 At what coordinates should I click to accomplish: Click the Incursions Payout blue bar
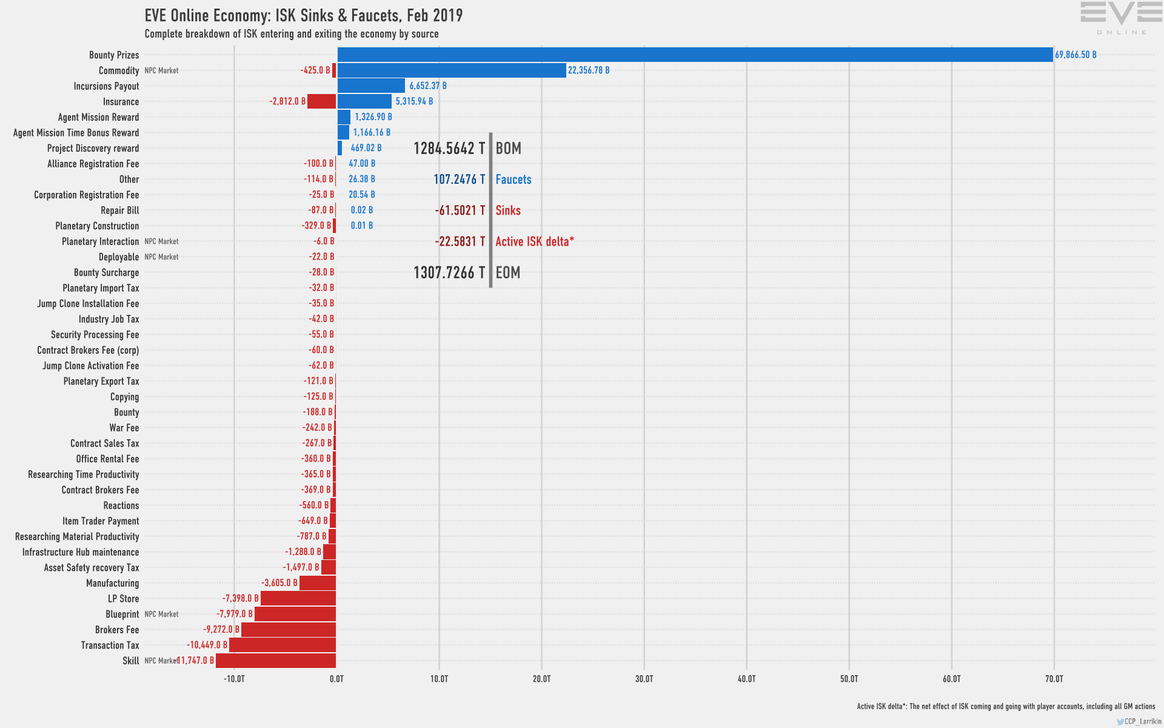pyautogui.click(x=371, y=86)
